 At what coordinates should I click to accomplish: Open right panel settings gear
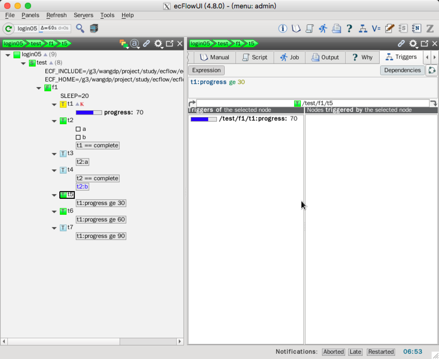point(413,44)
